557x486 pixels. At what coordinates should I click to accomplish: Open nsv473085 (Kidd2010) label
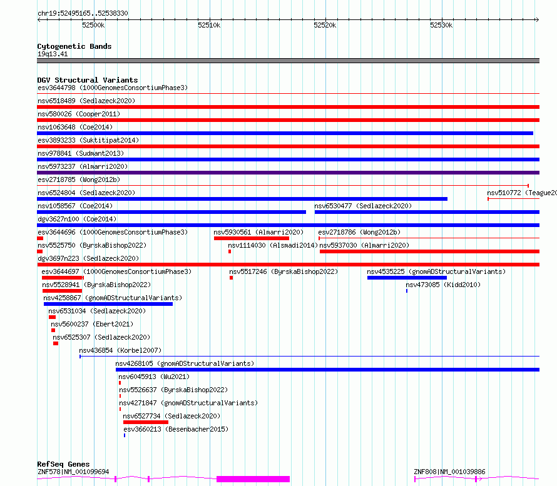pos(443,285)
